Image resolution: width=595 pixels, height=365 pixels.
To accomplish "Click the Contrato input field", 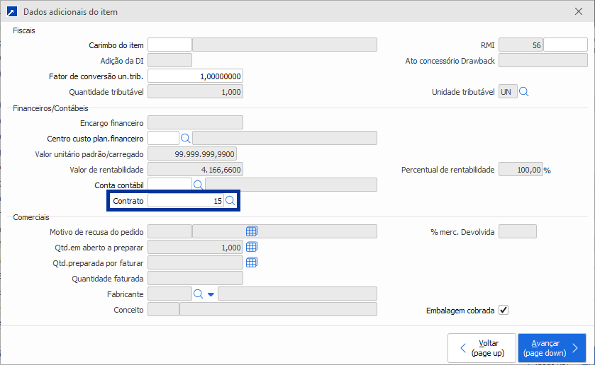I will 186,201.
